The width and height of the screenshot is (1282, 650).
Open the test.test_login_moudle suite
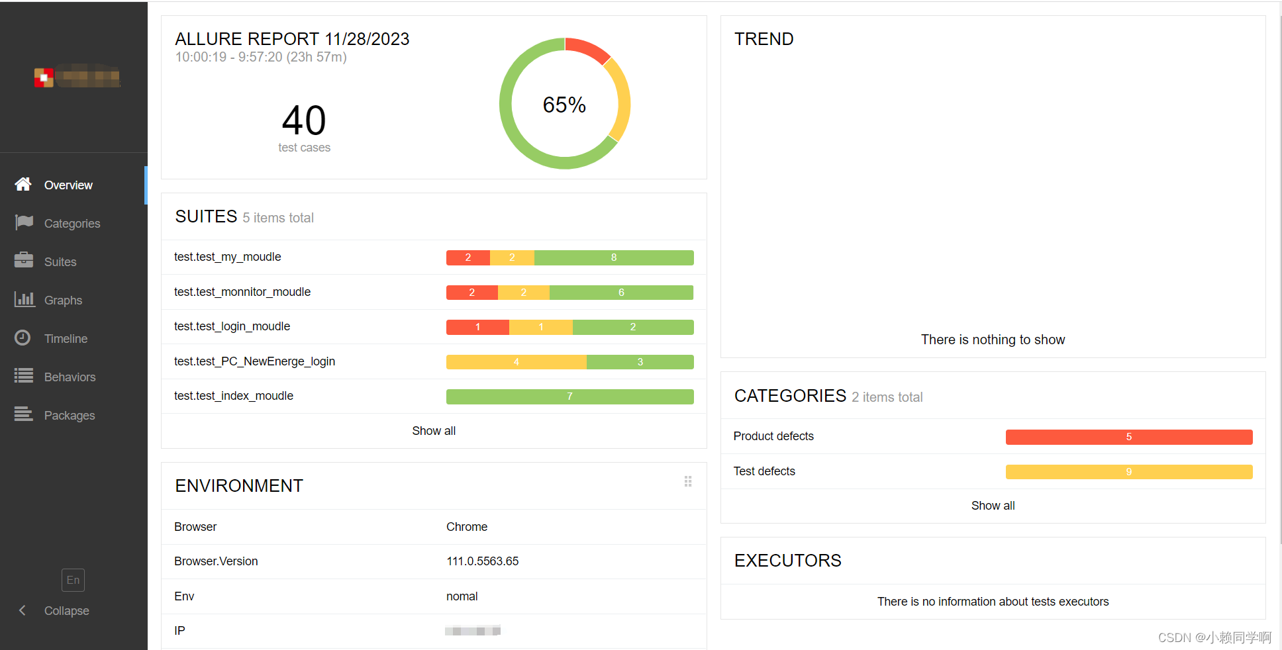tap(434, 326)
